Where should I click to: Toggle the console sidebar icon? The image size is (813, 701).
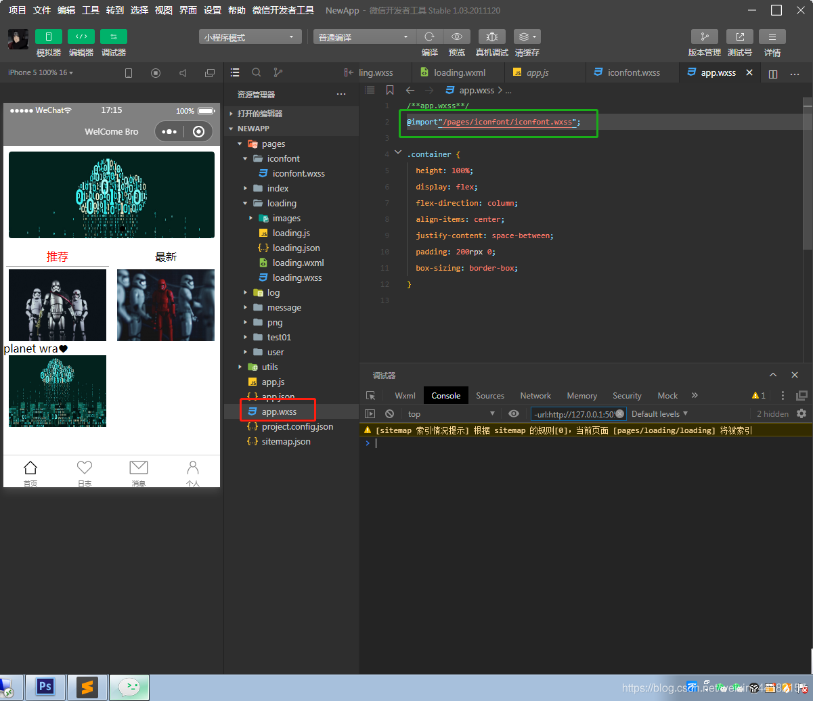370,413
